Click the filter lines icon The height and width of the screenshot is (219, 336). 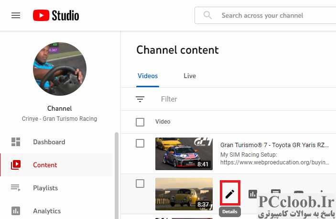140,99
